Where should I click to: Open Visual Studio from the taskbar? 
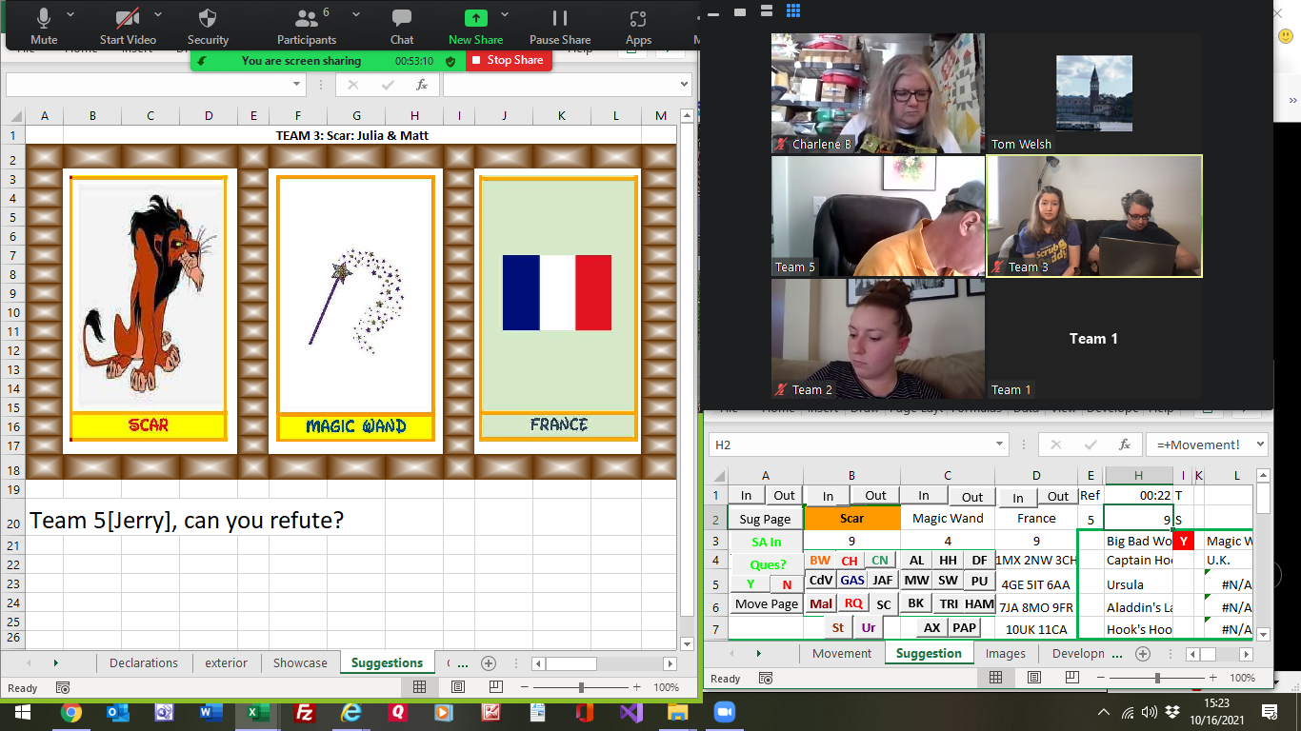(631, 712)
